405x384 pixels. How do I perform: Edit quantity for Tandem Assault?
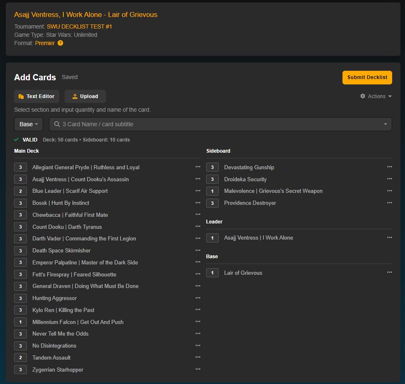click(x=20, y=358)
